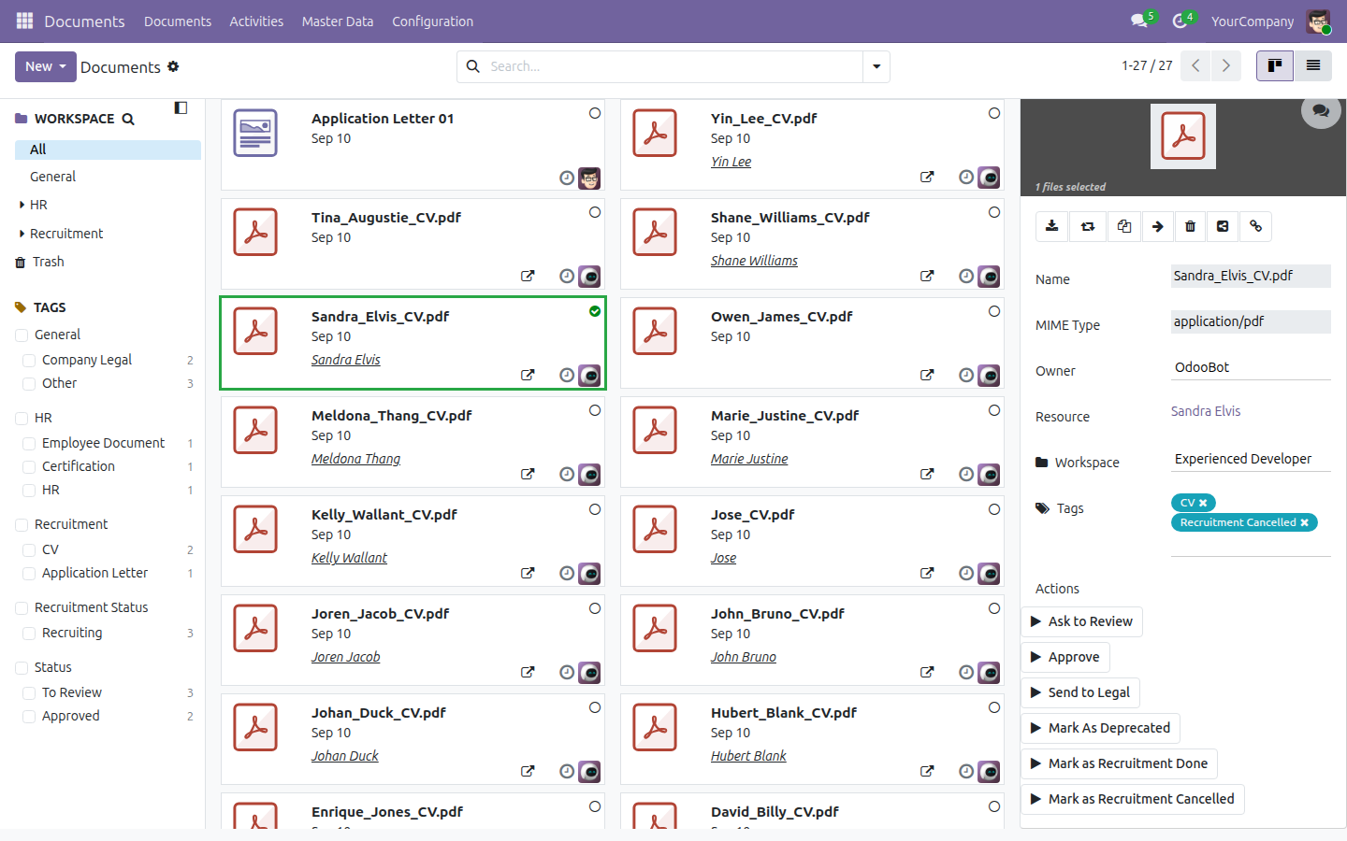Open the apps grid menu
The image size is (1347, 841).
[x=24, y=21]
